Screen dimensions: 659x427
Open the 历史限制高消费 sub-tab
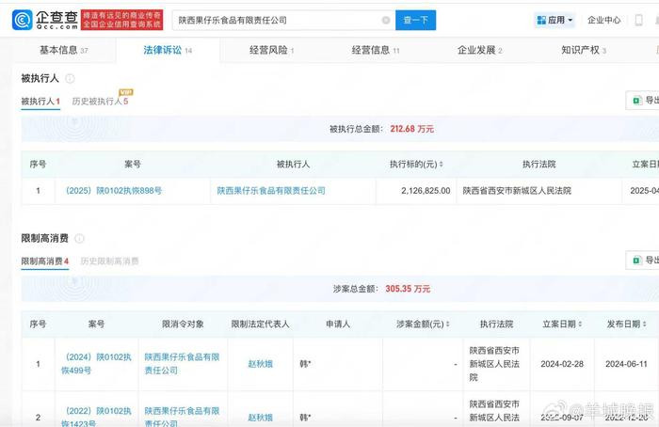click(109, 261)
